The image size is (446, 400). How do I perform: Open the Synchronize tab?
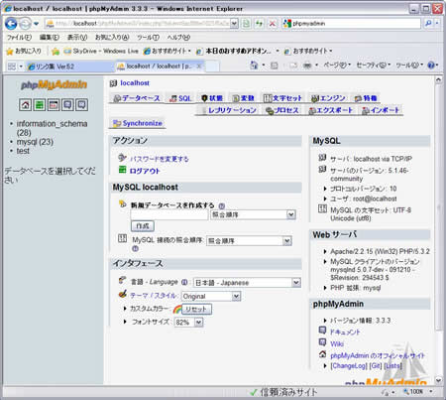(138, 123)
